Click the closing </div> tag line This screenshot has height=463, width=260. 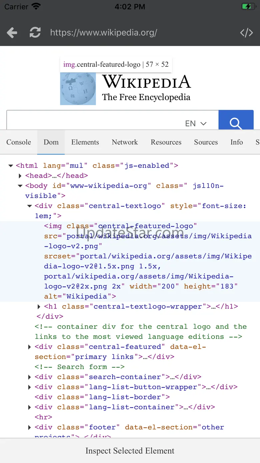(x=50, y=316)
